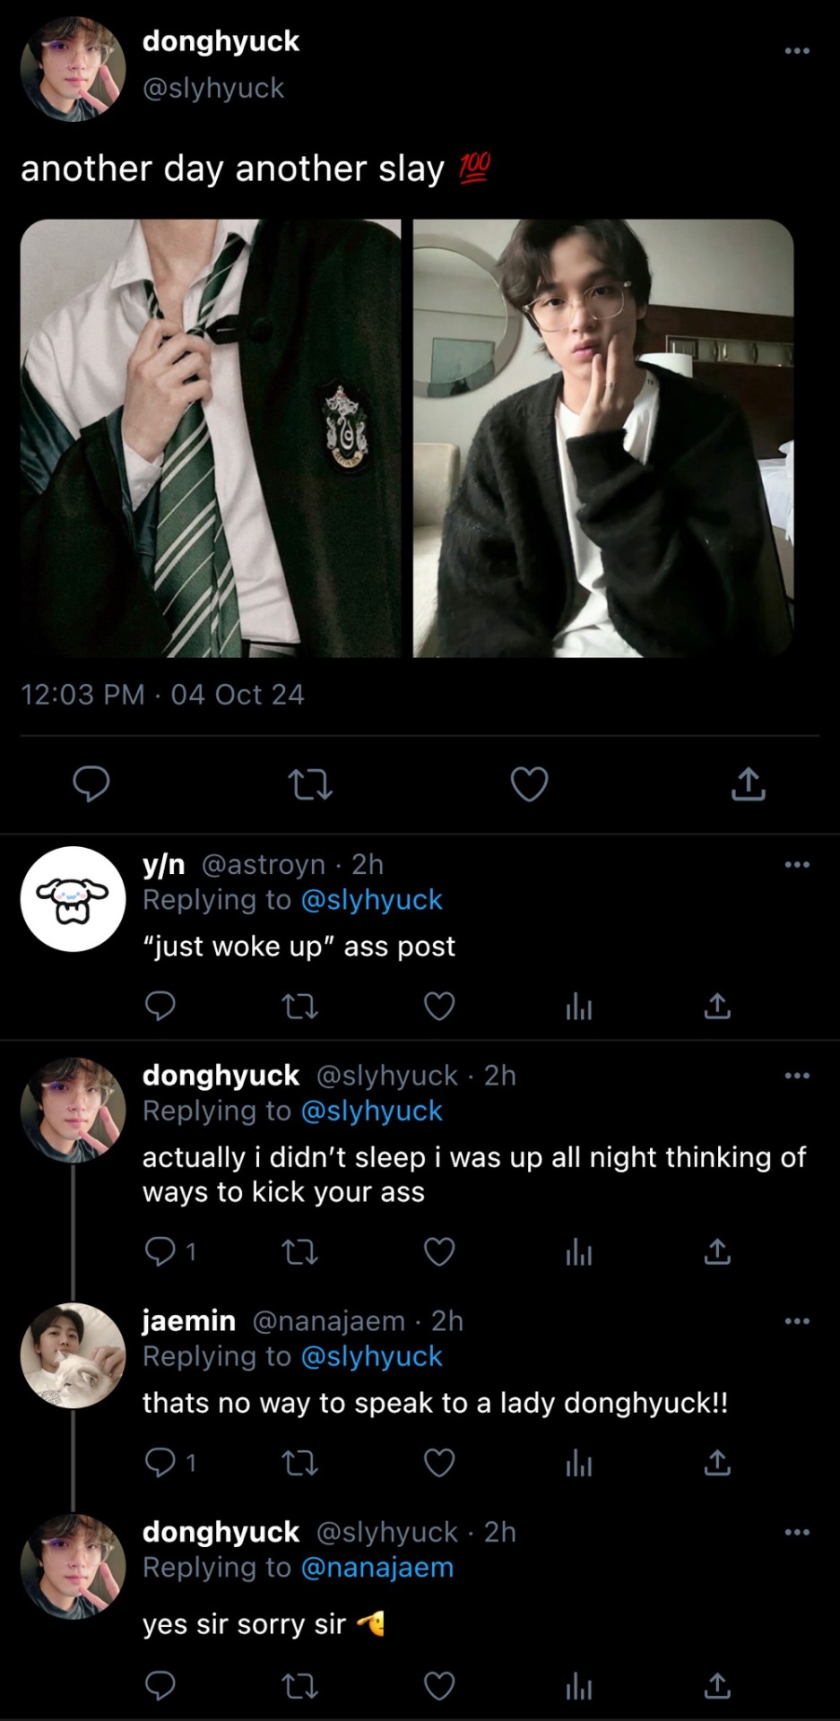This screenshot has width=840, height=1721.
Task: Like jaemin's 'no way to speak' reply
Action: click(438, 1463)
